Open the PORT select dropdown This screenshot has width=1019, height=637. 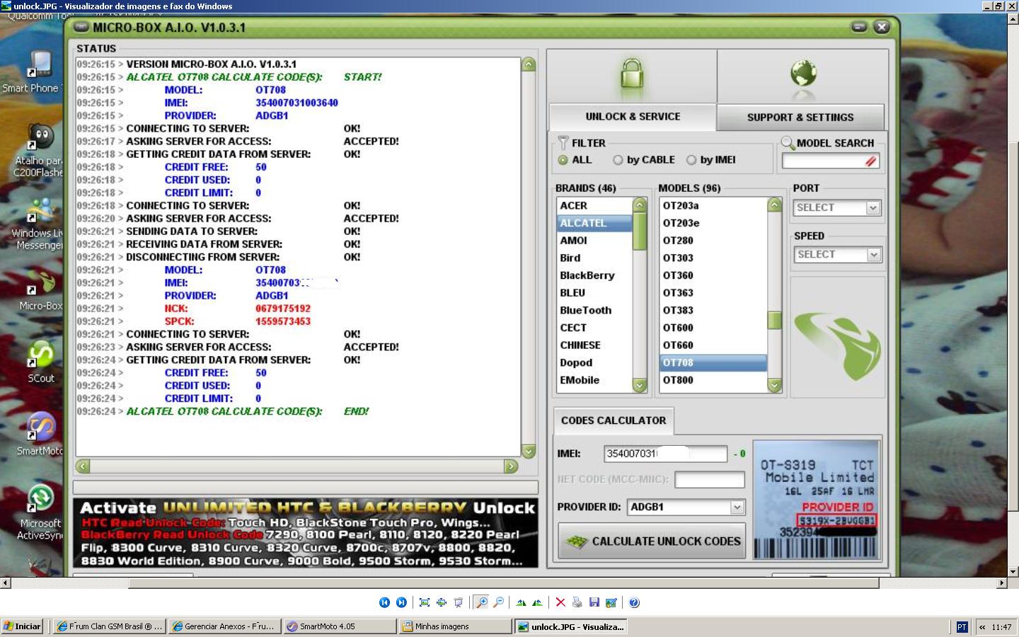click(x=837, y=207)
